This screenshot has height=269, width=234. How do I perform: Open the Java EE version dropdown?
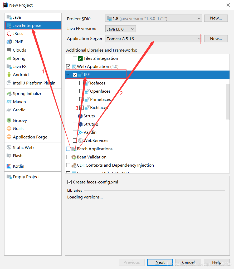(120, 29)
